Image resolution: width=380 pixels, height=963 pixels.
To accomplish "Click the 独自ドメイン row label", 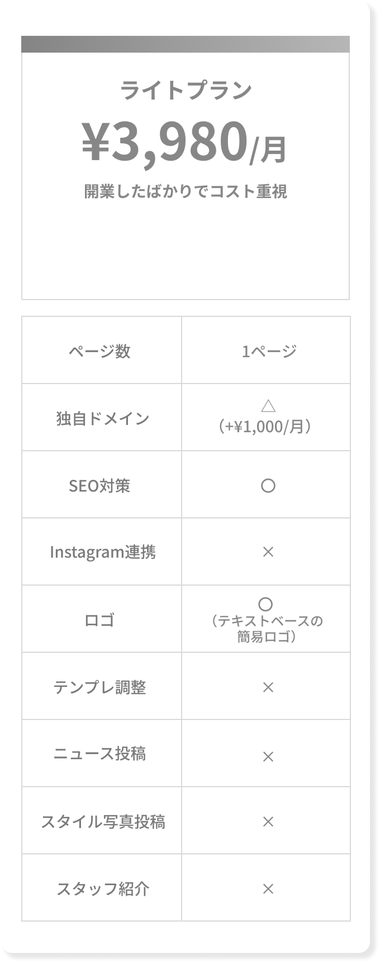I will tap(103, 418).
